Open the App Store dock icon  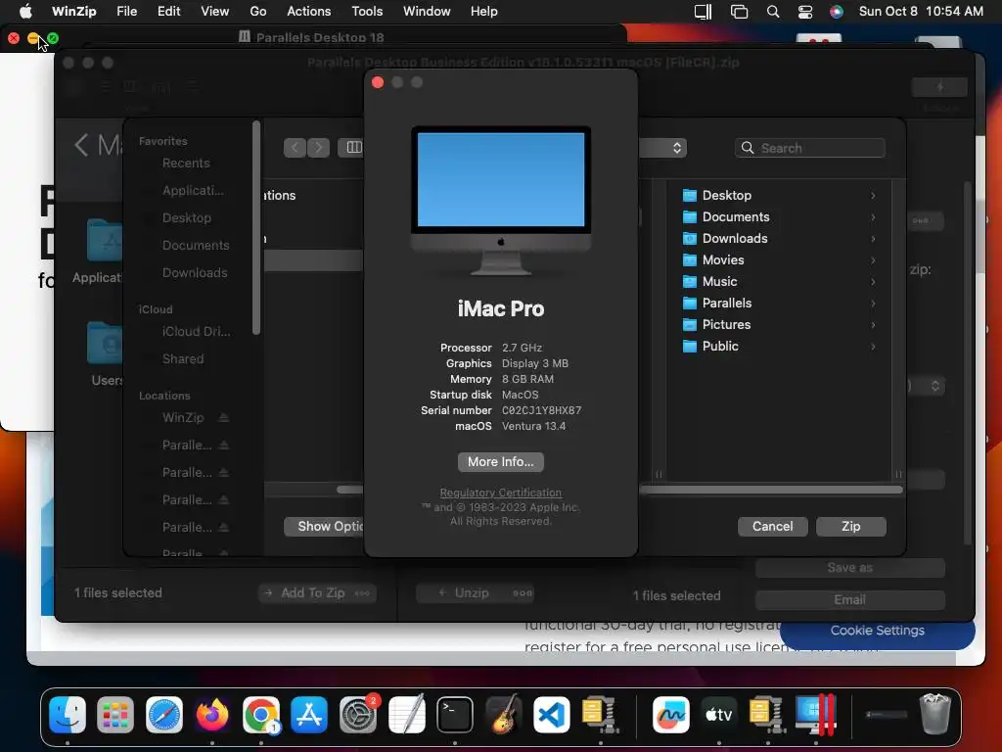[309, 714]
